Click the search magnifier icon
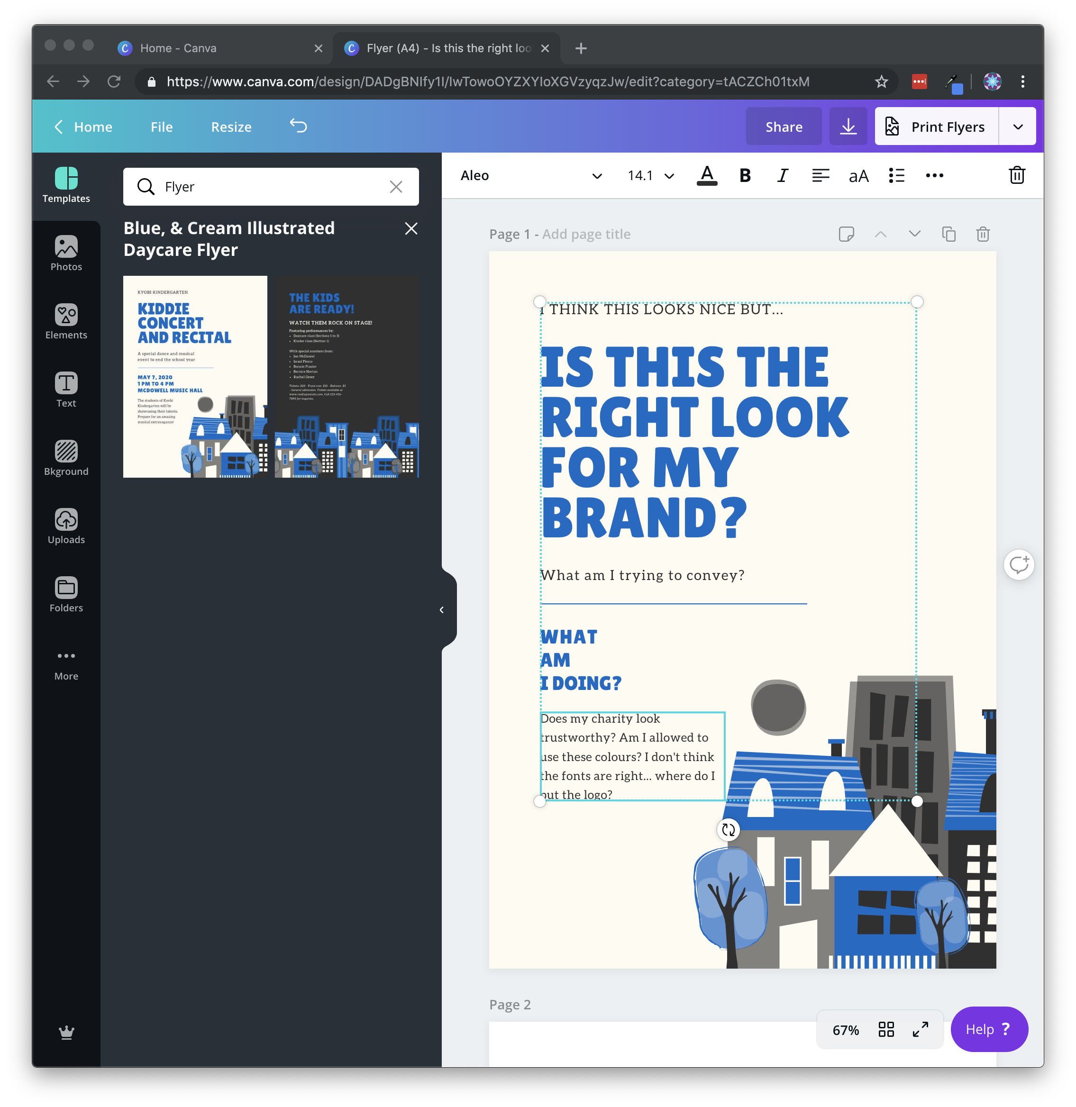 (146, 187)
